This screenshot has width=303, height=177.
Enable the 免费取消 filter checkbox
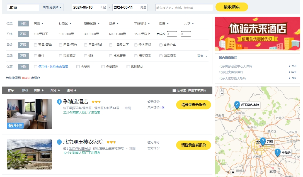point(103,67)
